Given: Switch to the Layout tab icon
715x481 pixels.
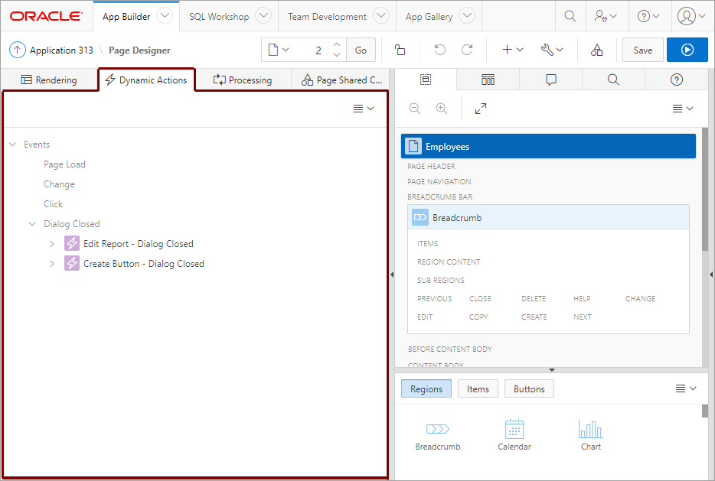Looking at the screenshot, I should point(426,80).
